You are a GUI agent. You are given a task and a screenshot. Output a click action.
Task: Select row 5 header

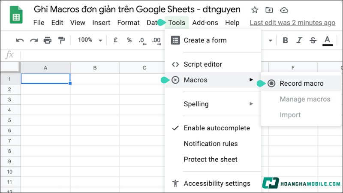[10, 120]
